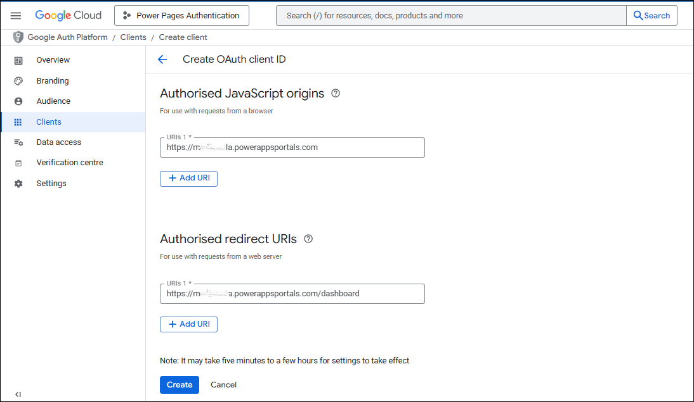This screenshot has width=694, height=402.
Task: Click the Data access icon
Action: [18, 142]
